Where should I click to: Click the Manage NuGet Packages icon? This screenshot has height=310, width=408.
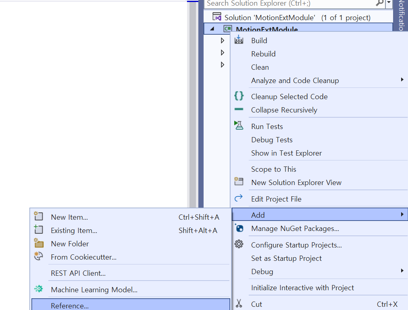[239, 228]
